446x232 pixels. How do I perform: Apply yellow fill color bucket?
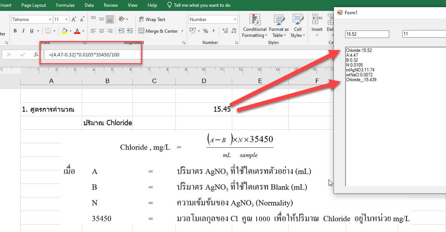(65, 31)
